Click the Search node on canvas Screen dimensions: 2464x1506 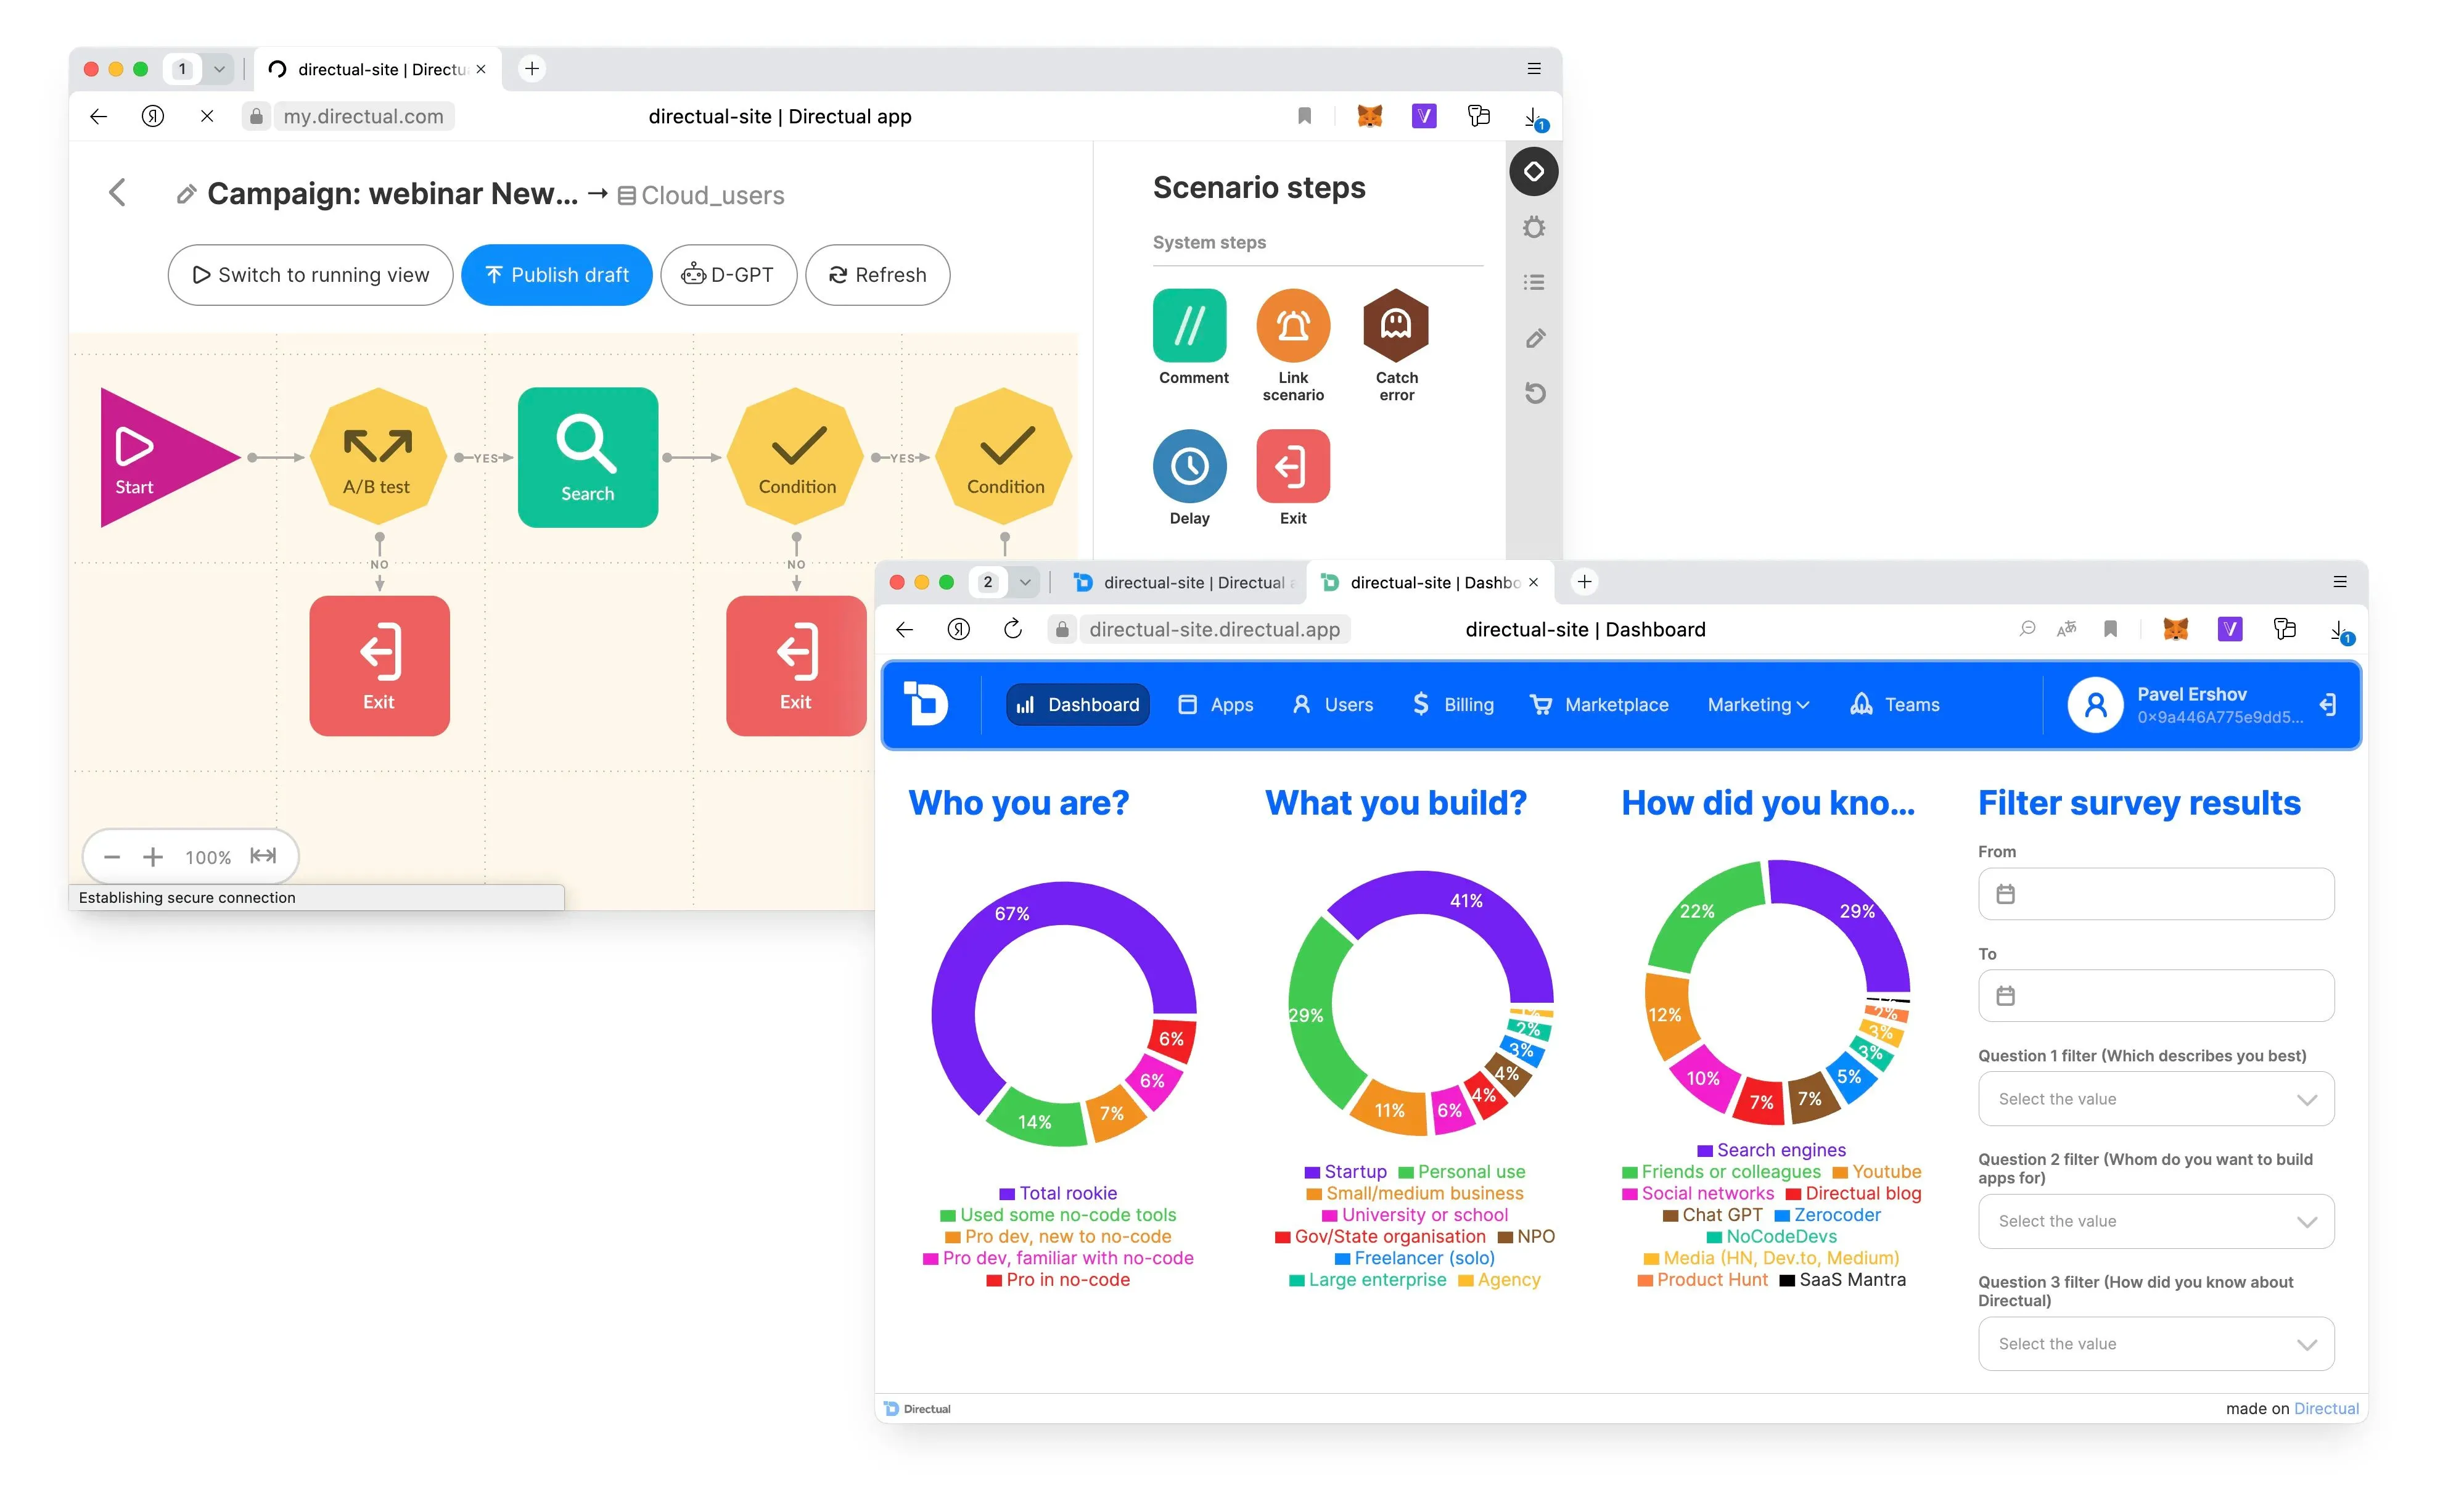[587, 457]
